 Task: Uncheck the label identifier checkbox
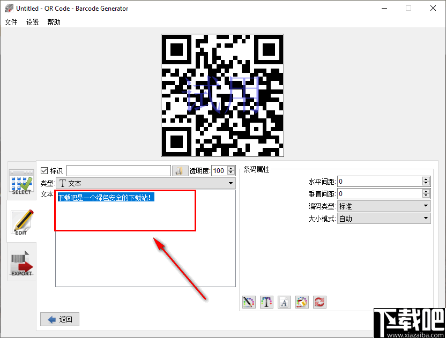point(44,170)
